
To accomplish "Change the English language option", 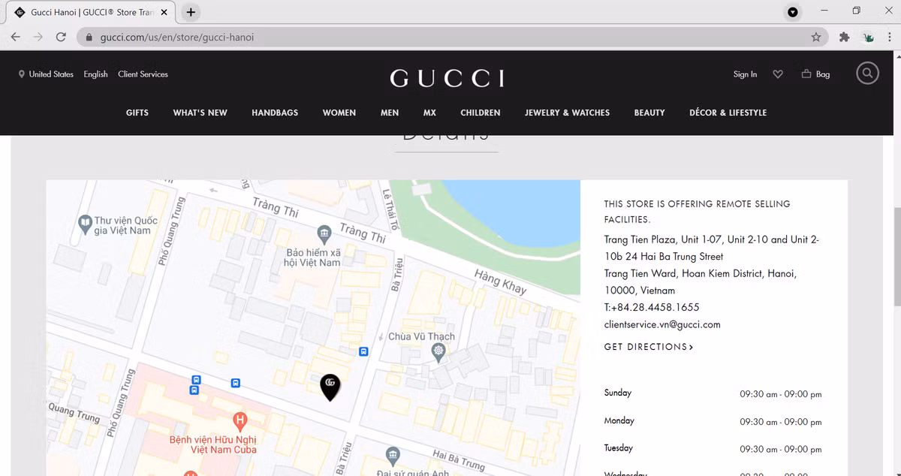I will point(95,74).
